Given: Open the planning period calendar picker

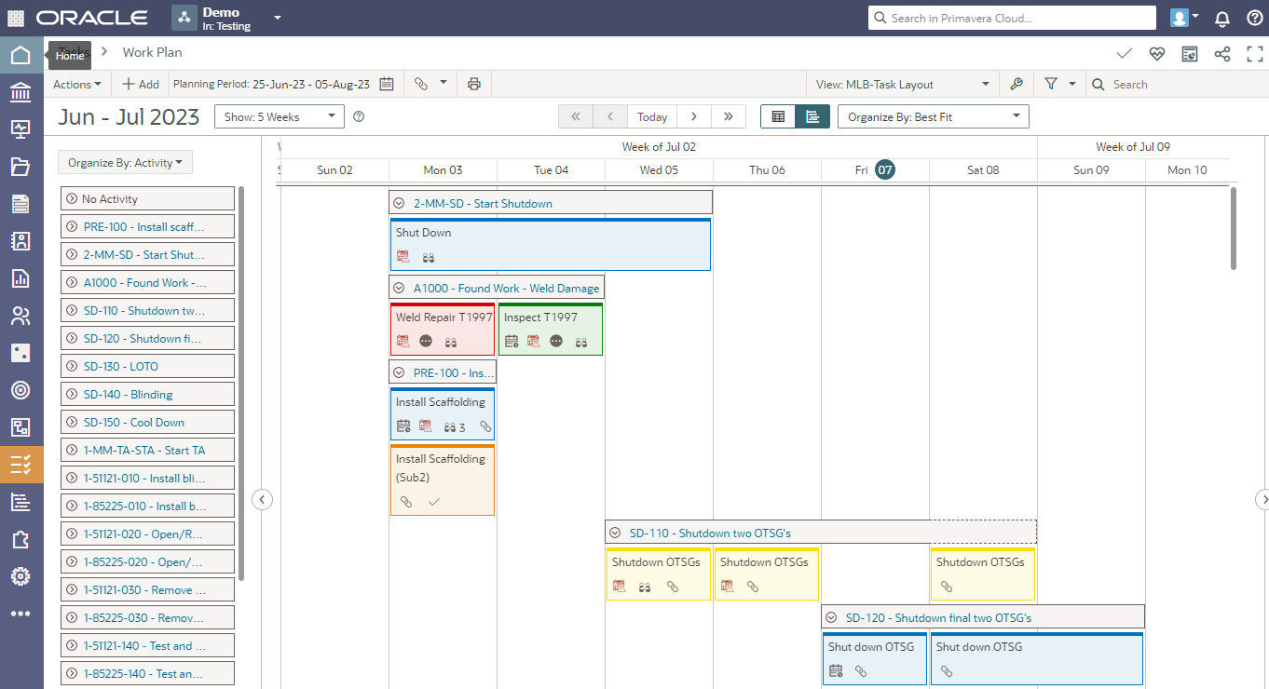Looking at the screenshot, I should pos(387,84).
